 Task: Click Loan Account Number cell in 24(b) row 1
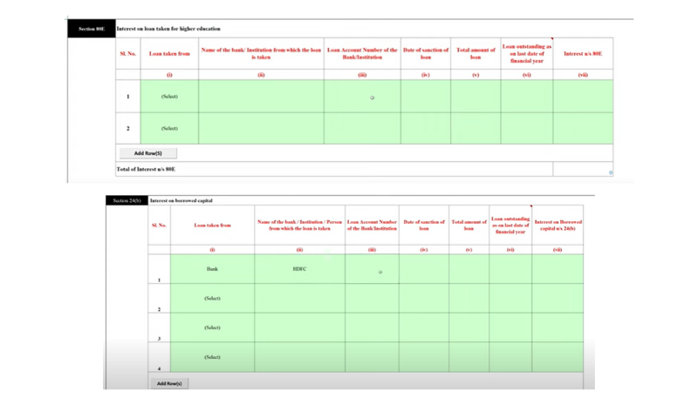[x=372, y=269]
